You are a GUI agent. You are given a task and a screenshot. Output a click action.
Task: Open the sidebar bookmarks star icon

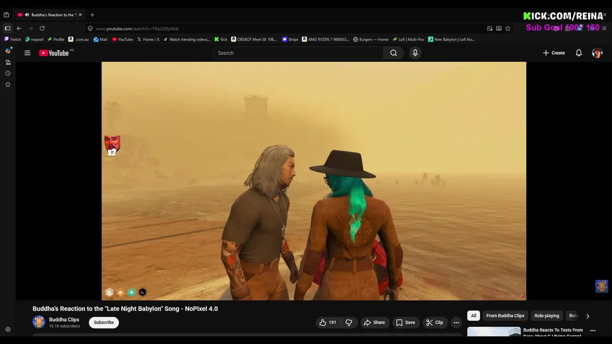click(8, 85)
